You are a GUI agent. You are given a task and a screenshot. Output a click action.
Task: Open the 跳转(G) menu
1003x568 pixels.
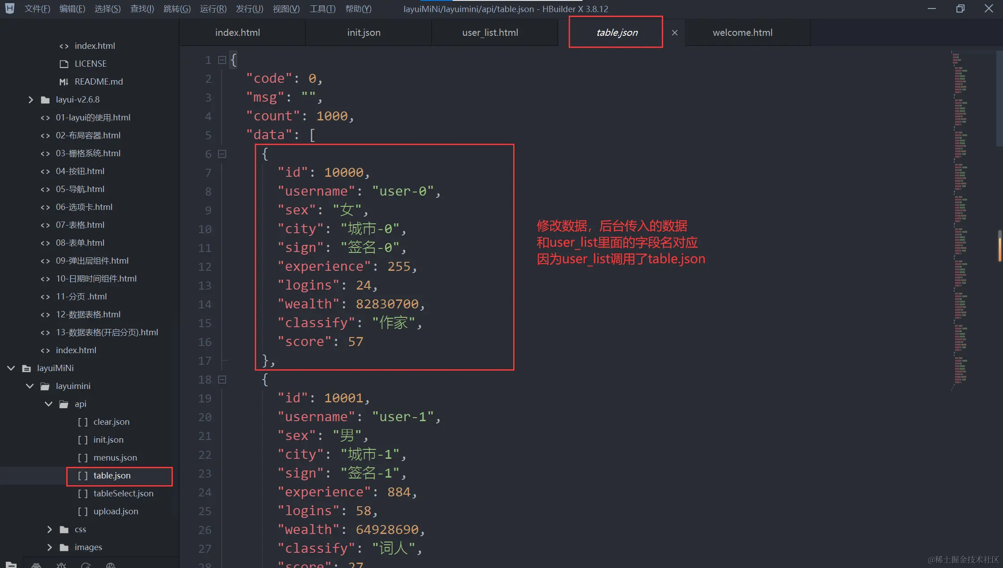point(177,9)
